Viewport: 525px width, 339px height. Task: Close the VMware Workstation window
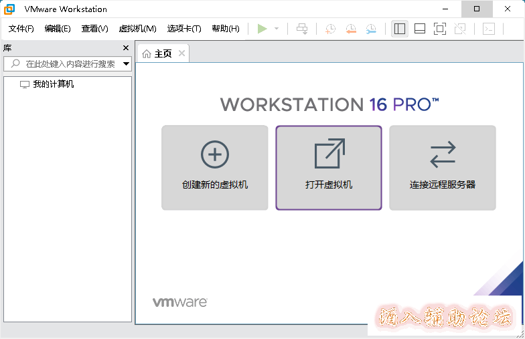coord(508,9)
